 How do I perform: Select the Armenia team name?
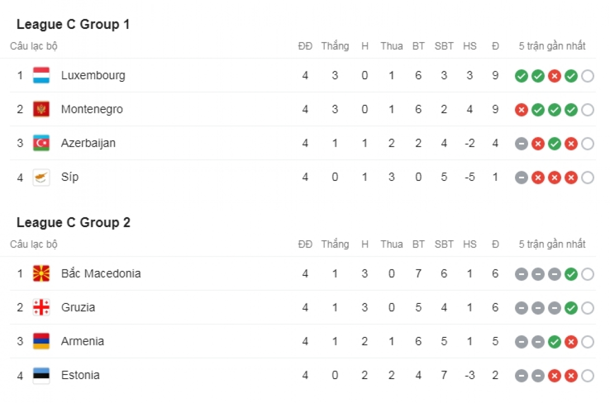tap(82, 342)
